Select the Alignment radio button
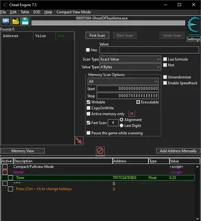201x221 pixels. click(x=122, y=120)
